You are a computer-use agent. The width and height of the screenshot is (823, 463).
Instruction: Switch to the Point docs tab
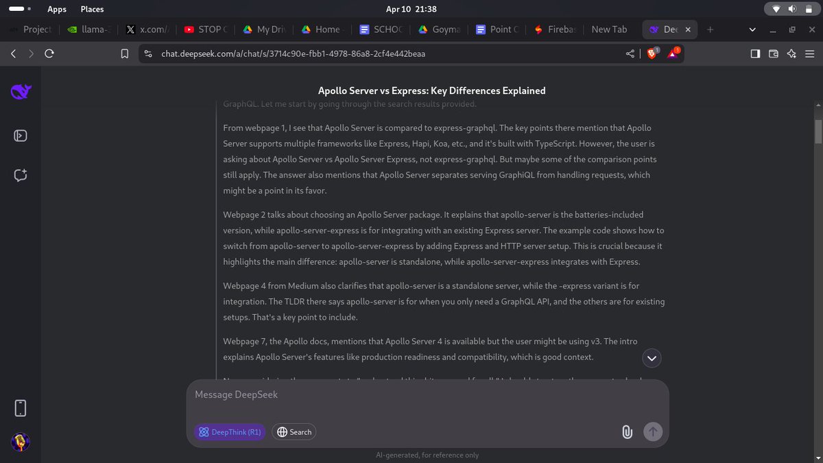pyautogui.click(x=497, y=29)
